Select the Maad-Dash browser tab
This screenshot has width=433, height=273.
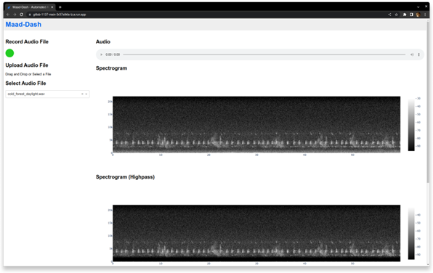[30, 7]
